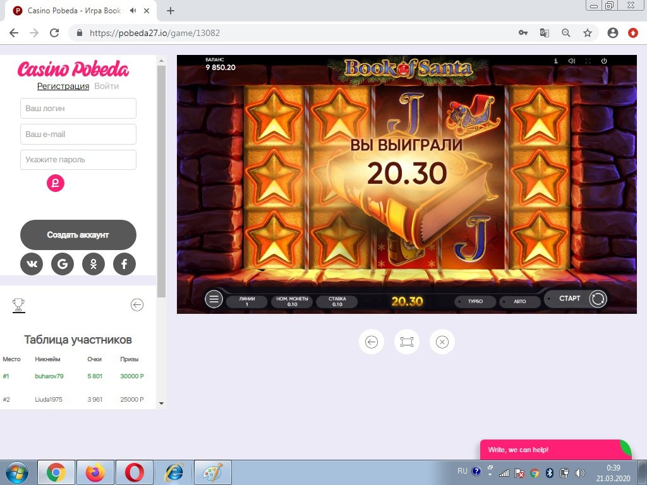Sign up with Odnoklassniki icon

click(94, 264)
